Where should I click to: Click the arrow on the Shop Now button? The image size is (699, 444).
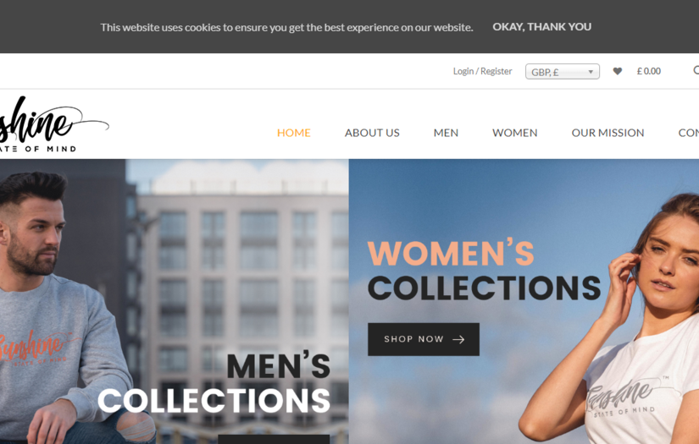pyautogui.click(x=458, y=339)
